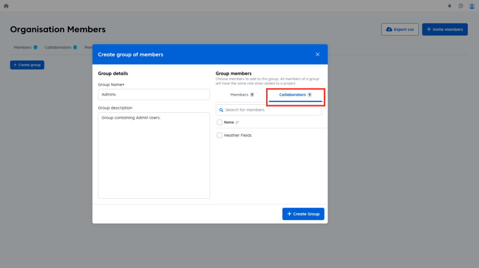
Task: Click the magnifier icon in member search
Action: point(221,110)
